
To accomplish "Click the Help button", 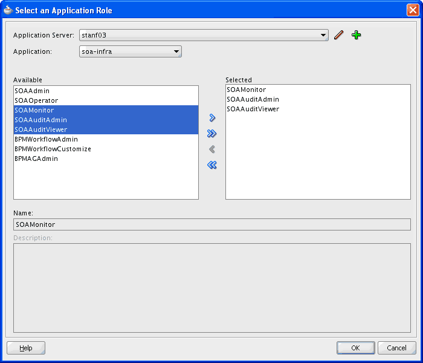I will tap(26, 348).
